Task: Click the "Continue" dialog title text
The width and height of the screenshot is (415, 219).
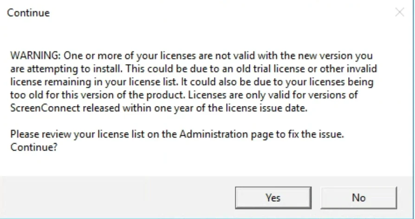Action: click(x=28, y=13)
